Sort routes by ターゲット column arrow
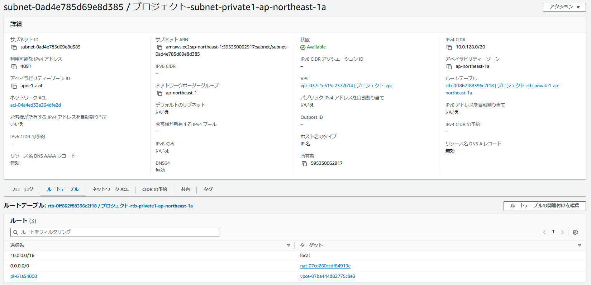Screen dimensions: 591x285 tap(580, 245)
